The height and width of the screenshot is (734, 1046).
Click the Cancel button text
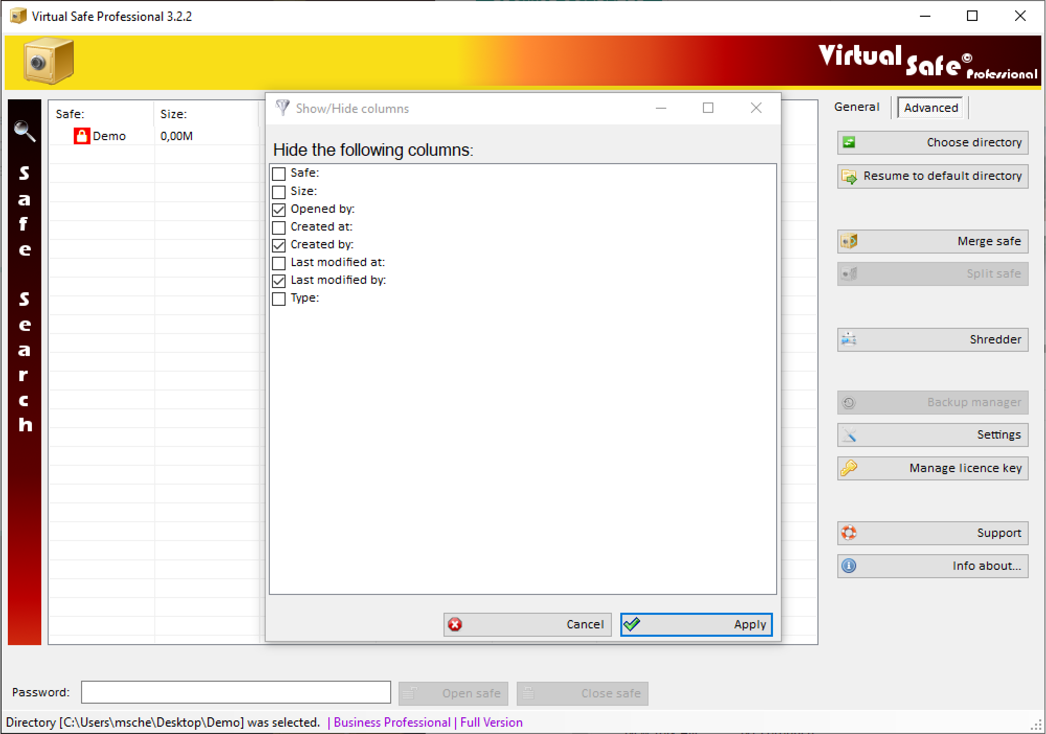click(585, 624)
